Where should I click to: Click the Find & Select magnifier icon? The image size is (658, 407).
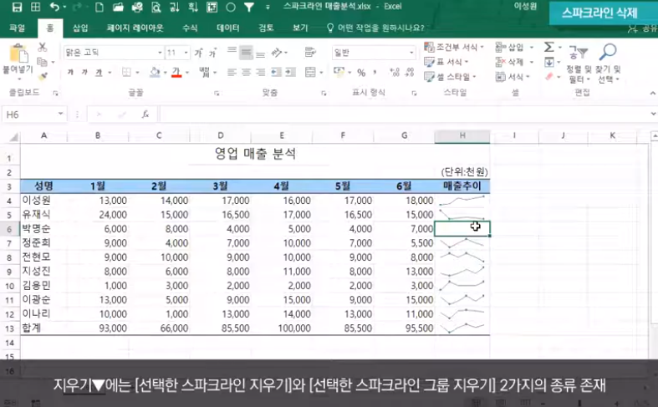pos(608,52)
